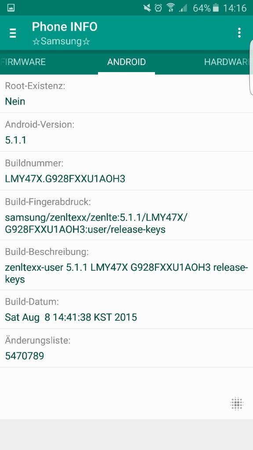Screen dimensions: 253x450
Task: Tap the Root-Existenz entry showing Nein
Action: pos(126,94)
